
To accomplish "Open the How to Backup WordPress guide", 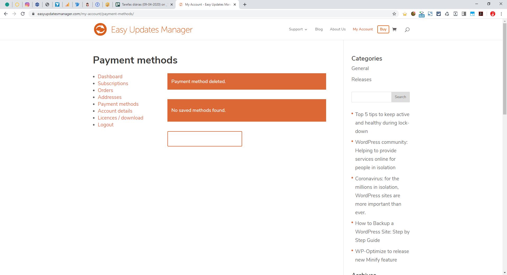I will pos(382,232).
